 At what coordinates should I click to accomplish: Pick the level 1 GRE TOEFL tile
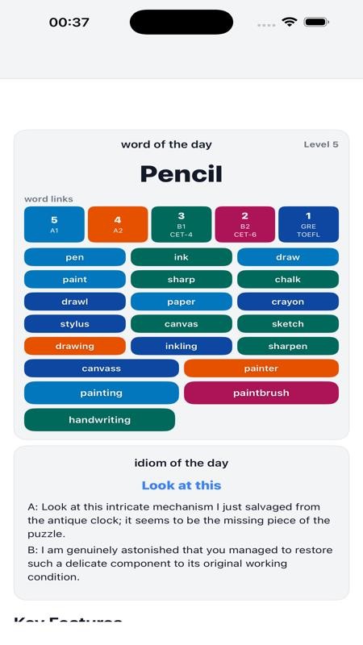[308, 224]
